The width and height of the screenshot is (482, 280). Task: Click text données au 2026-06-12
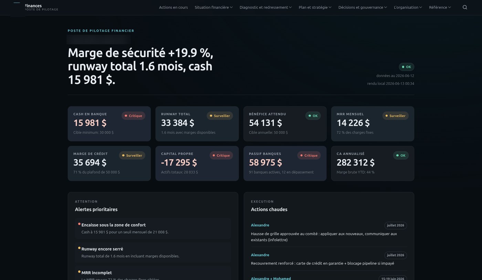click(x=395, y=76)
